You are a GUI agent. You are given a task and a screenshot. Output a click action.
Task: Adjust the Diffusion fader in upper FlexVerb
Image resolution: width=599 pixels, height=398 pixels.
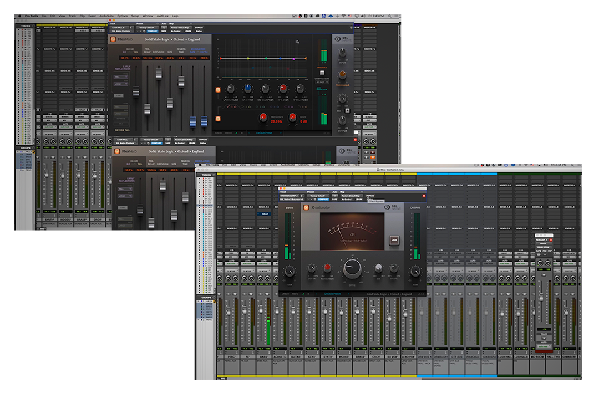pyautogui.click(x=159, y=73)
